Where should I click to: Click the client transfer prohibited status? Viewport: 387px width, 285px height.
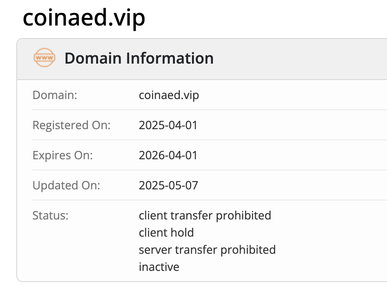coord(205,216)
